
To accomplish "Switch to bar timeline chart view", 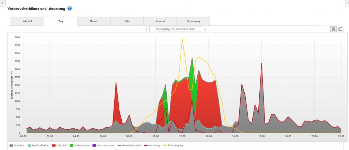I will pos(340,29).
